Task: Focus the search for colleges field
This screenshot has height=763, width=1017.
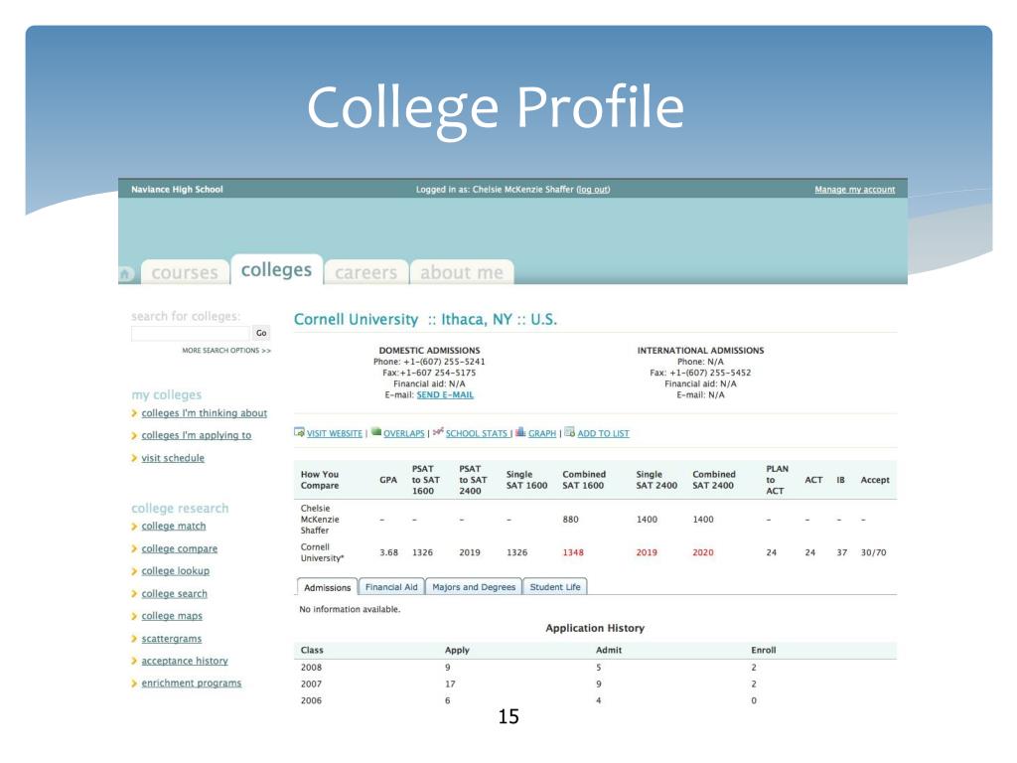Action: [x=190, y=333]
